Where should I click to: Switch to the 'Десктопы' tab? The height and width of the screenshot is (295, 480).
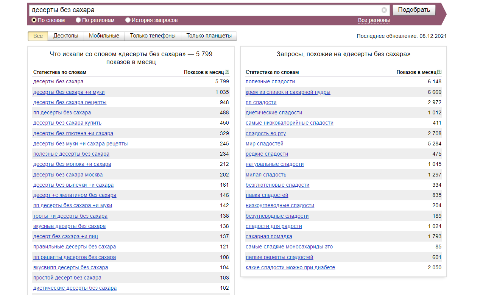[x=66, y=36]
